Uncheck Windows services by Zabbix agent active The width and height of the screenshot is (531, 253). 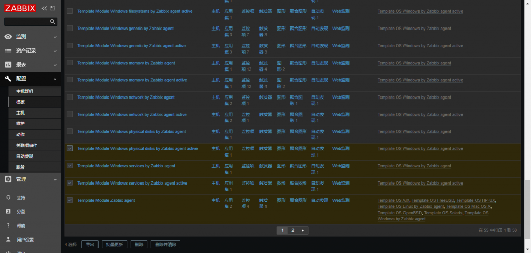point(70,183)
